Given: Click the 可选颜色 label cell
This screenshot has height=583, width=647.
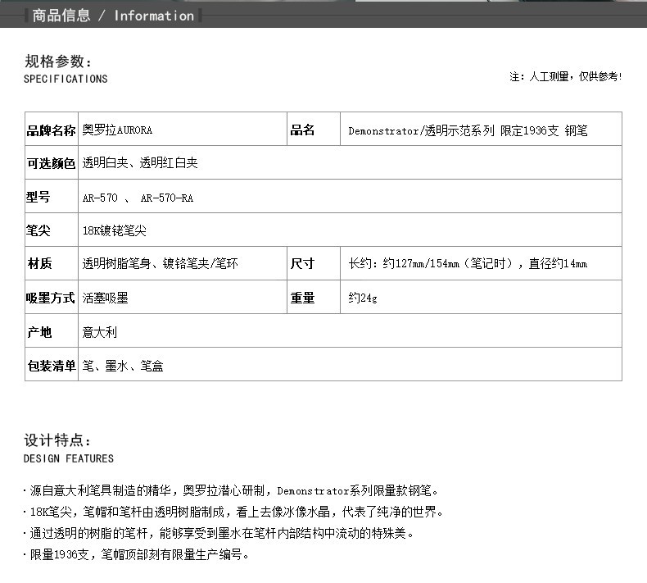Looking at the screenshot, I should click(52, 163).
